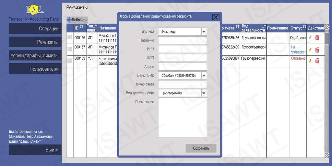The width and height of the screenshot is (332, 166).
Task: Click the table scrollbar down arrow
Action: tap(327, 155)
